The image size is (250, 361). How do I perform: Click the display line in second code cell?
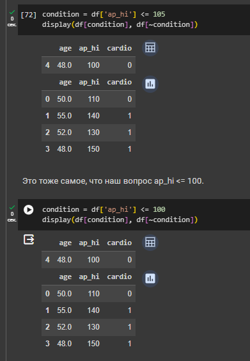[120, 220]
